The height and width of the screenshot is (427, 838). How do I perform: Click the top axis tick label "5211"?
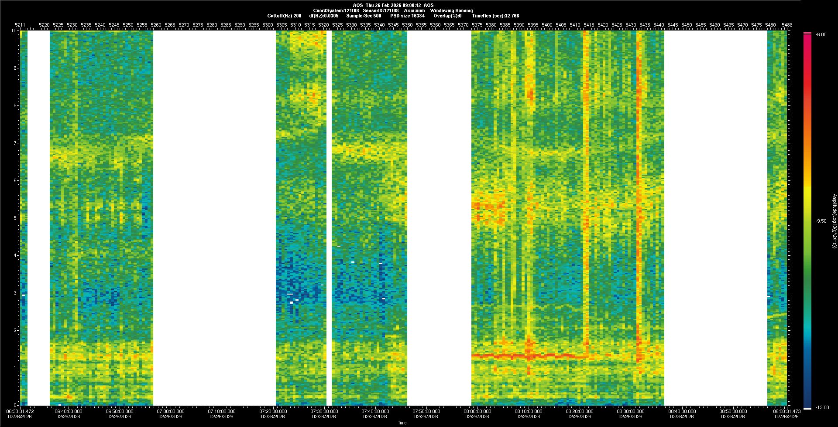pos(20,25)
